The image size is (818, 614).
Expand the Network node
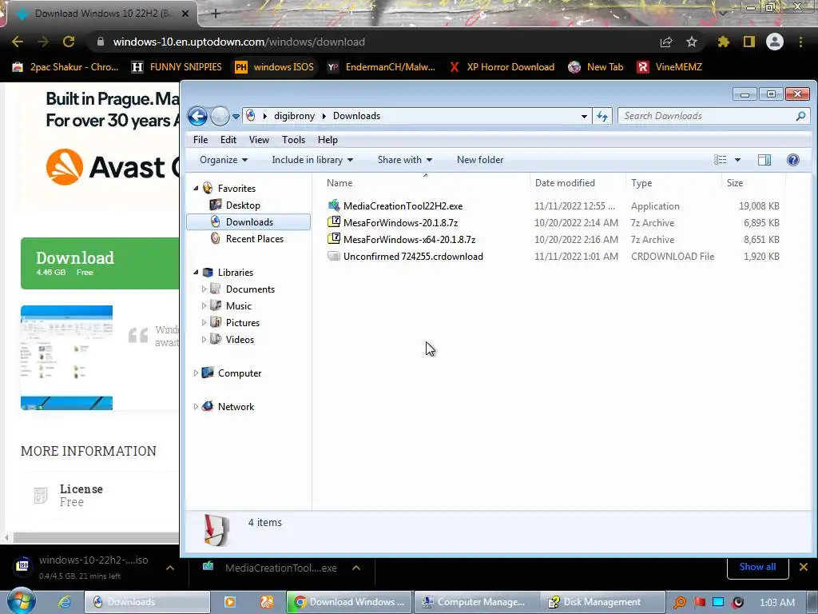(197, 406)
